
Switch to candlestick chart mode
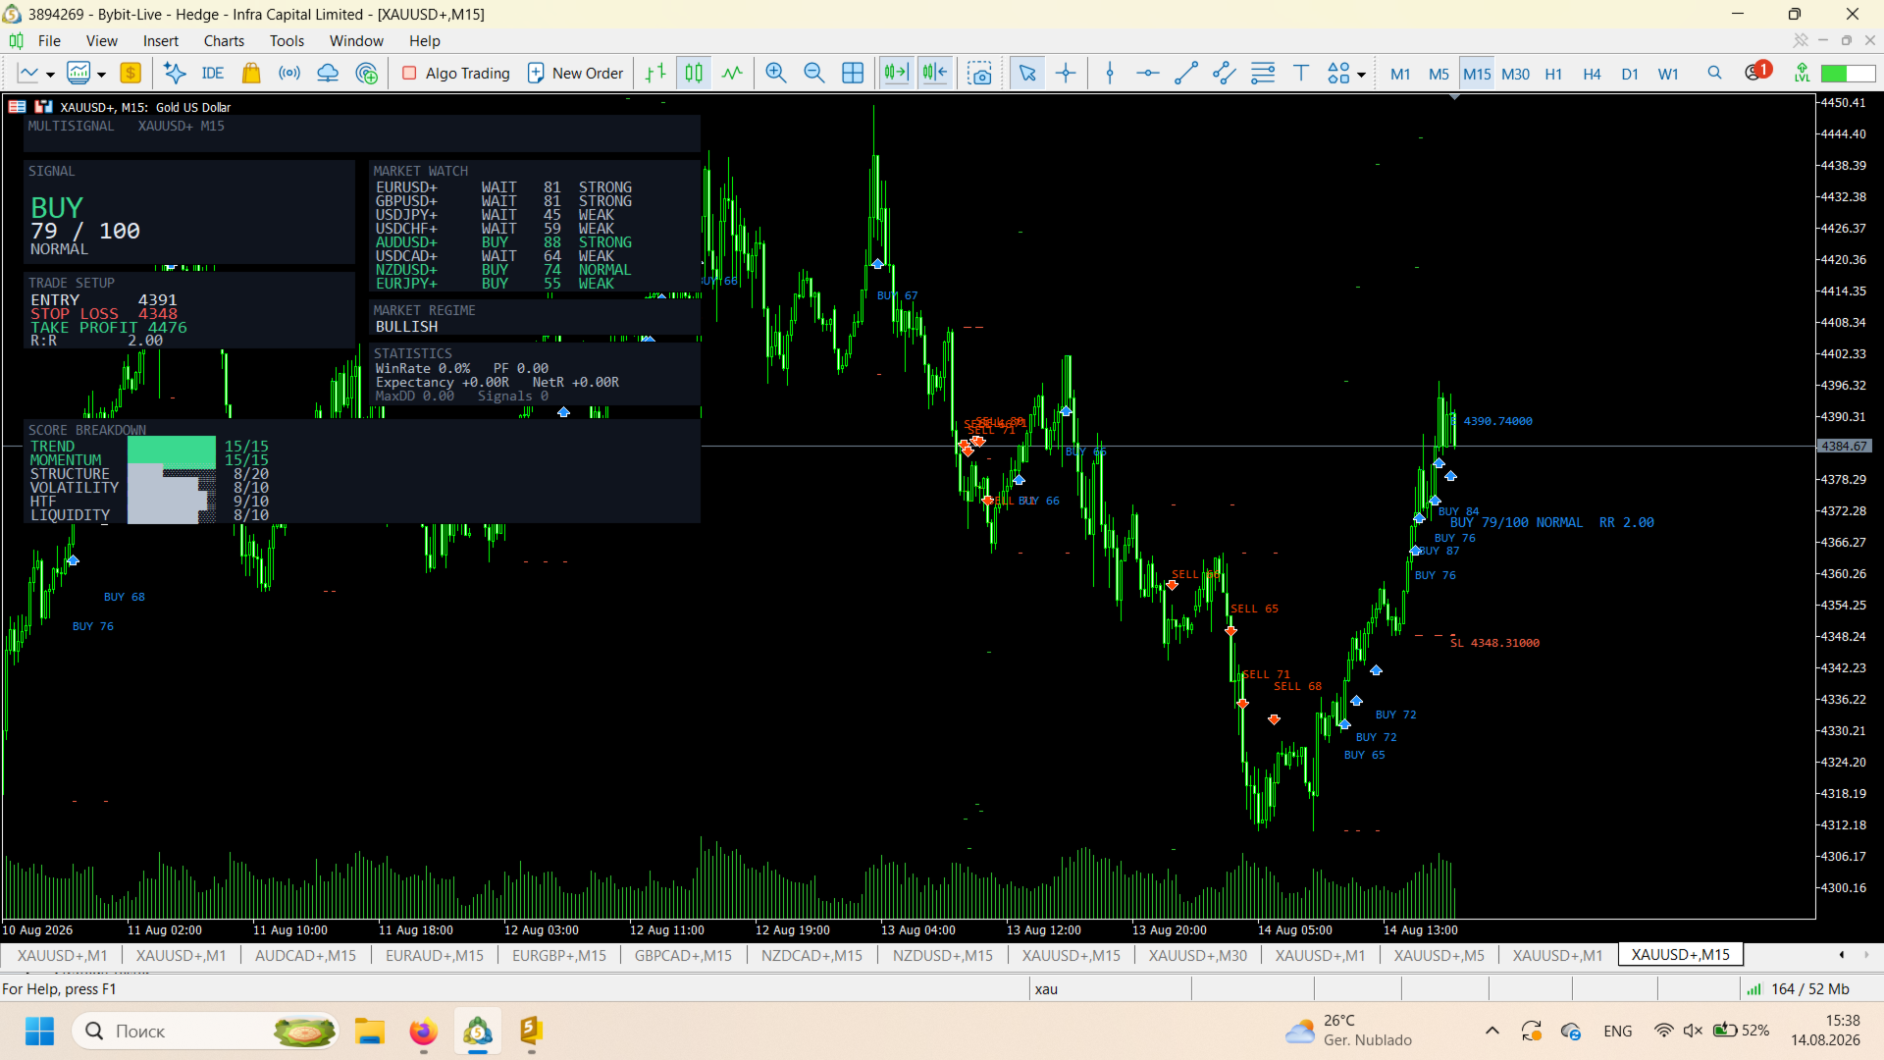click(x=694, y=74)
